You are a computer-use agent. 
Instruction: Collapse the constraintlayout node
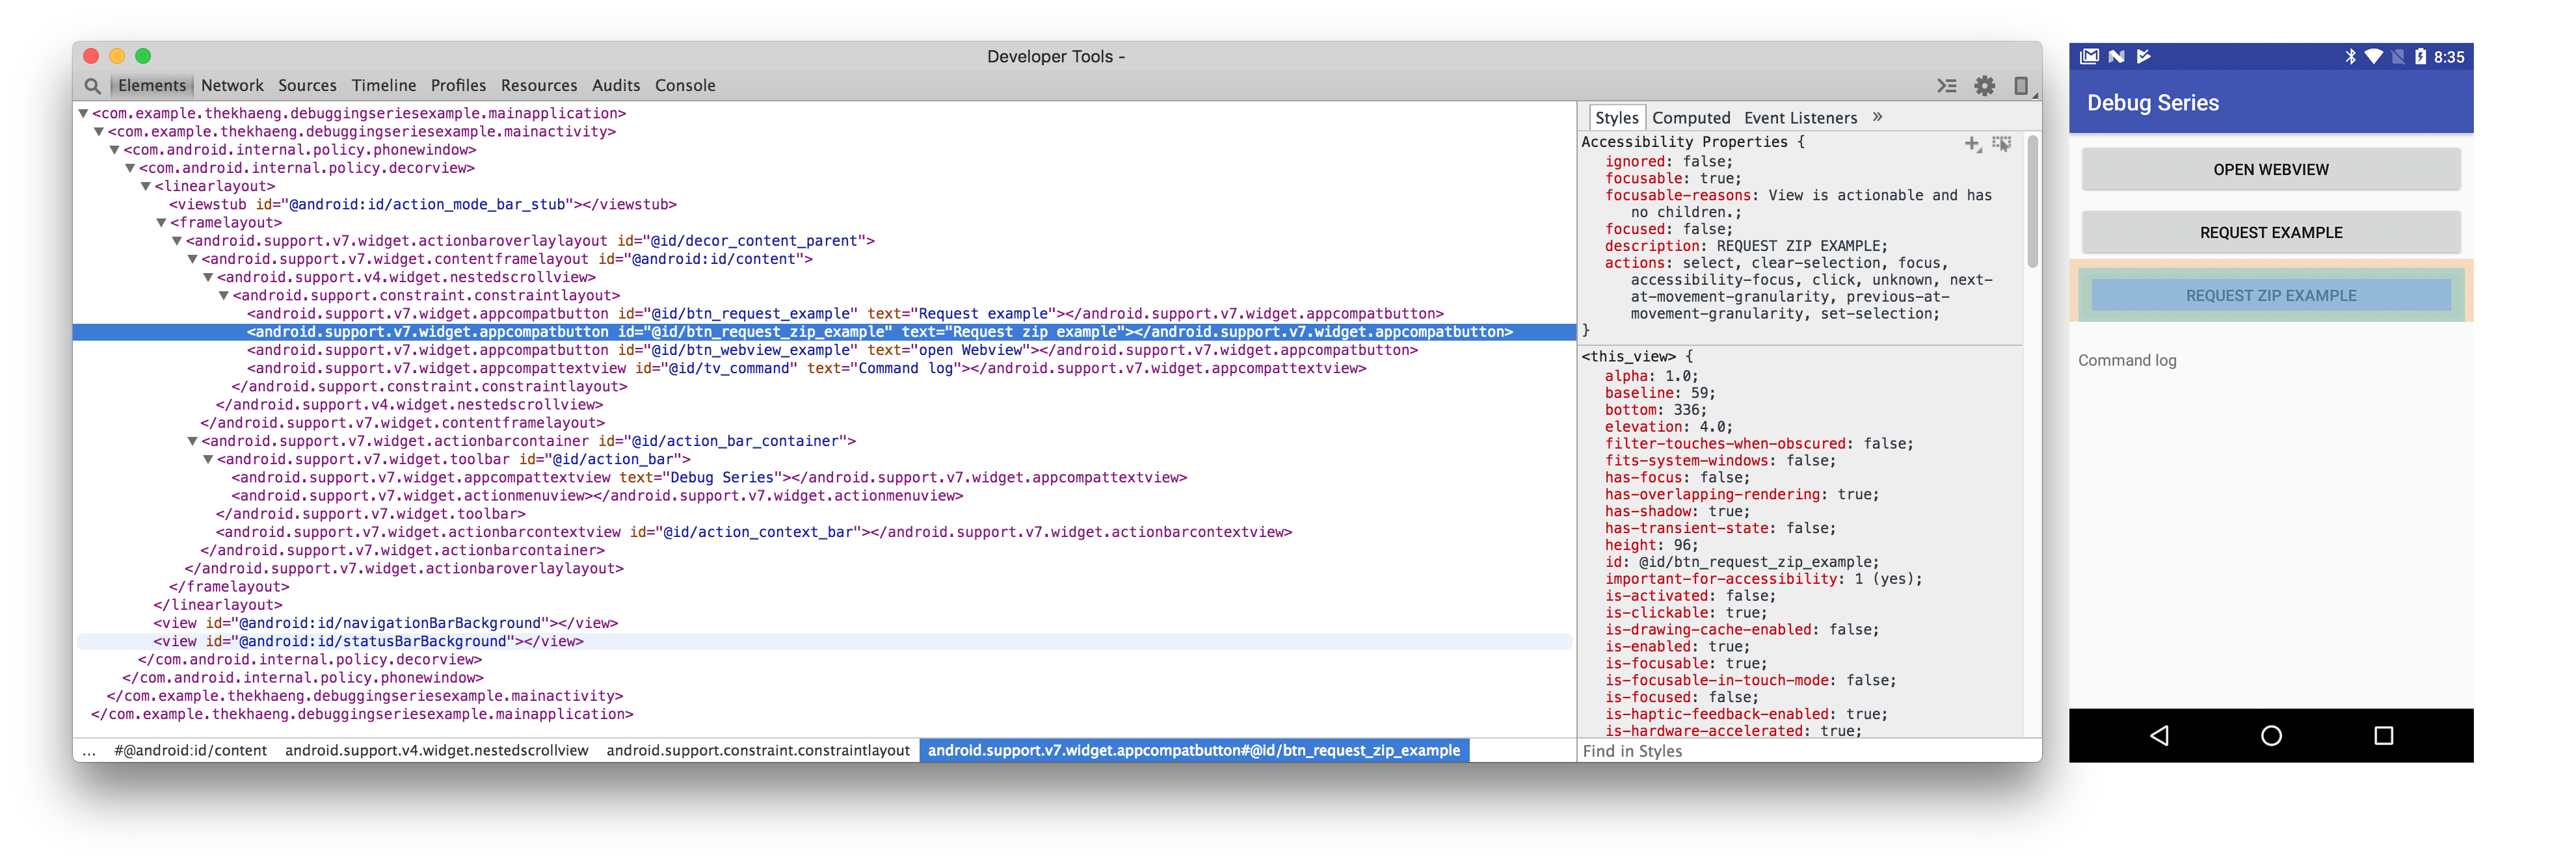pos(224,295)
